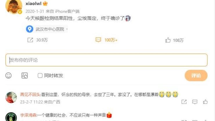Click the crown badge next to xiaolwl

(x=45, y=3)
